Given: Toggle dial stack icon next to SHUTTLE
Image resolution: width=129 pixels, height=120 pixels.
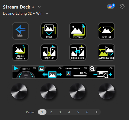Looking at the screenshot, I should point(35,68).
